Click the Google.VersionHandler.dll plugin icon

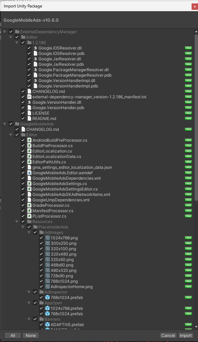tap(29, 102)
